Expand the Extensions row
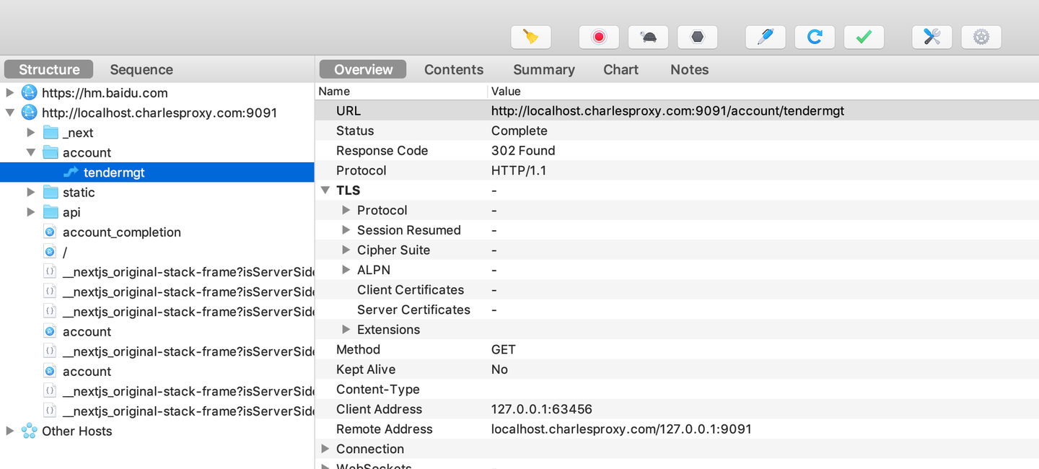This screenshot has width=1039, height=469. pos(346,330)
